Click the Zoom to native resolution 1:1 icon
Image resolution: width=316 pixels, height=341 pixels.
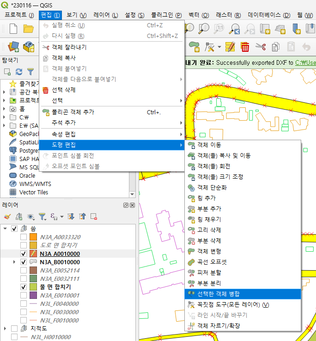219,29
